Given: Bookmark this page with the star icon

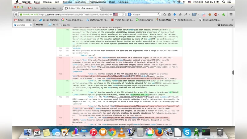Looking at the screenshot, I should (x=165, y=14).
